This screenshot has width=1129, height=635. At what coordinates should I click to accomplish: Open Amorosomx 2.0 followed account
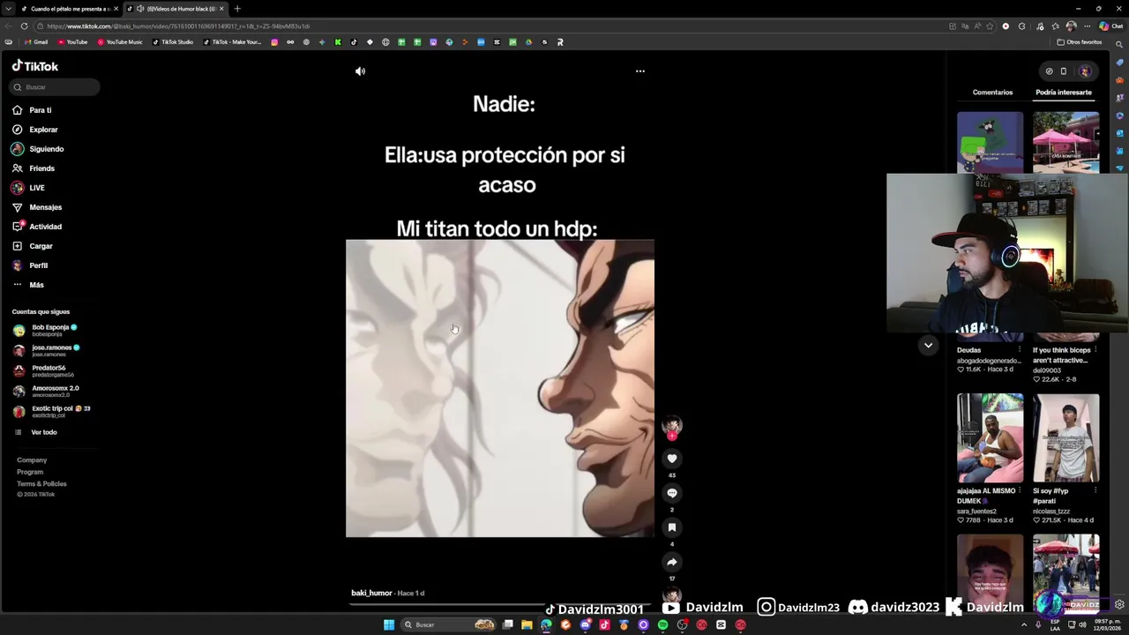(53, 391)
